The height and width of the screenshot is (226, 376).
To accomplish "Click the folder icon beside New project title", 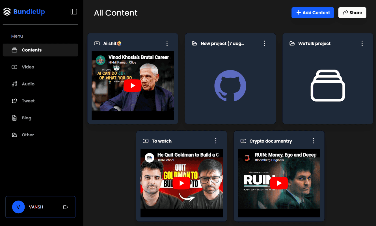I will click(x=195, y=44).
